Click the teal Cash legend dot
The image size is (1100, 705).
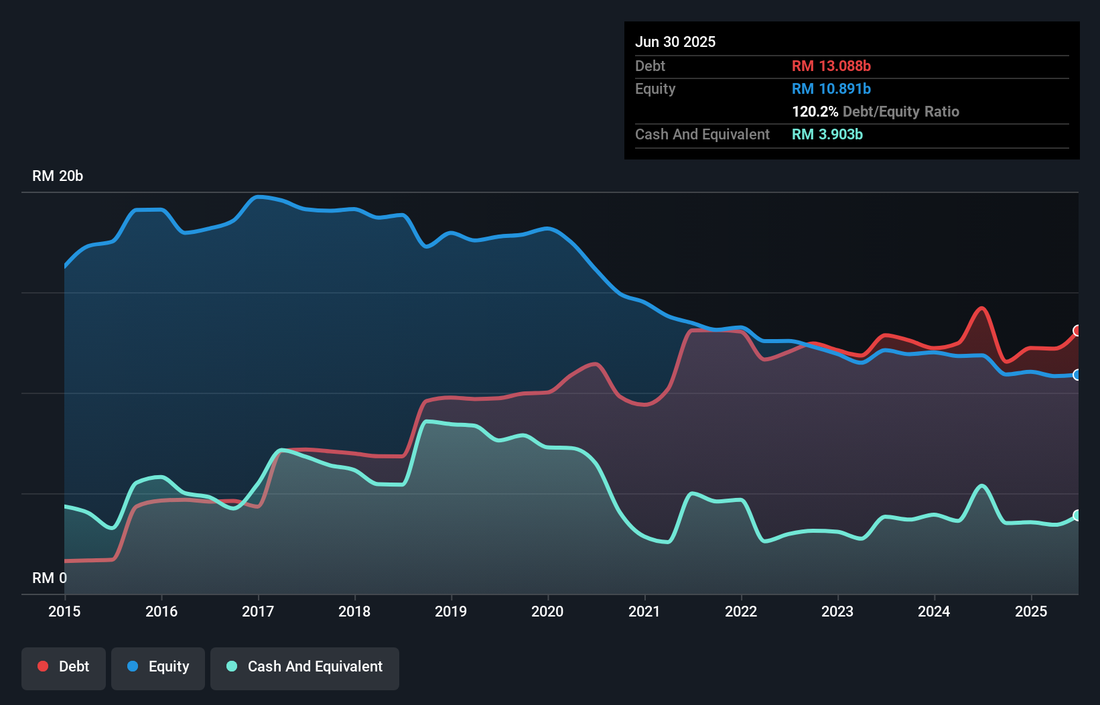click(232, 666)
